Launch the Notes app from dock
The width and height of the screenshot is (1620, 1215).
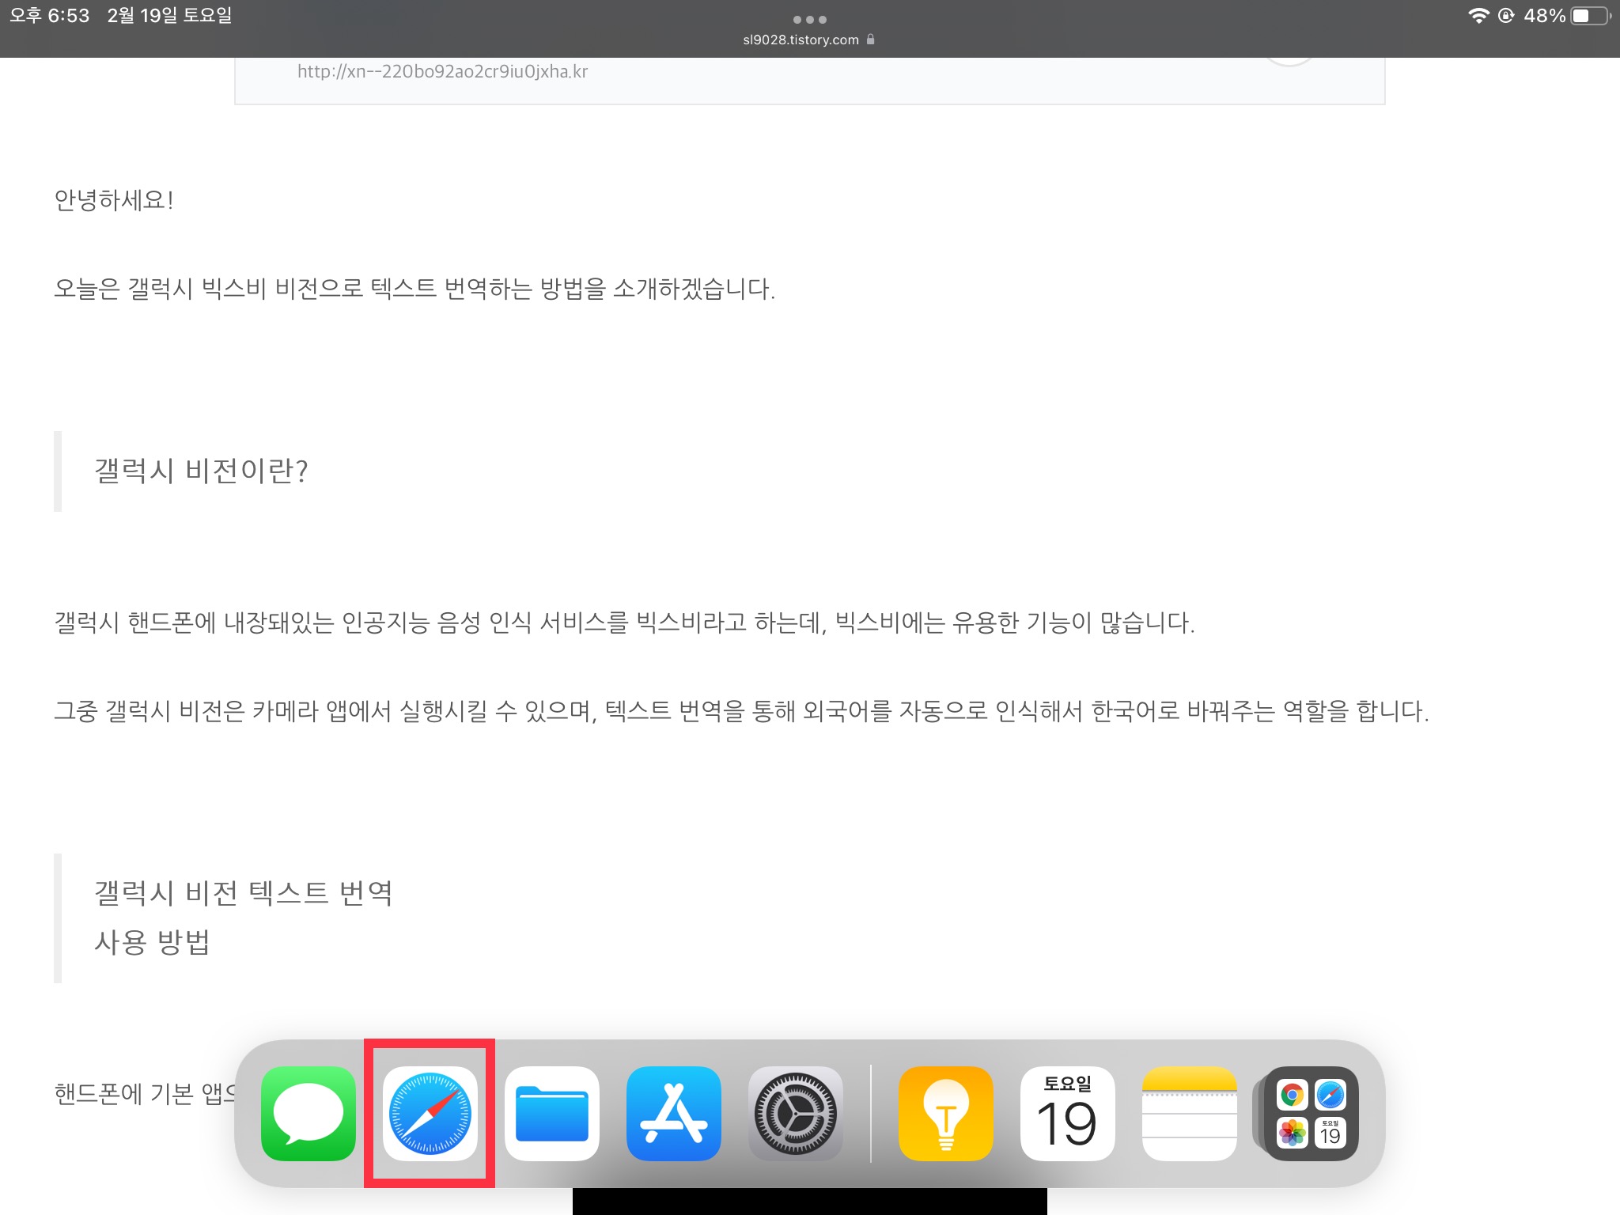pyautogui.click(x=1189, y=1113)
